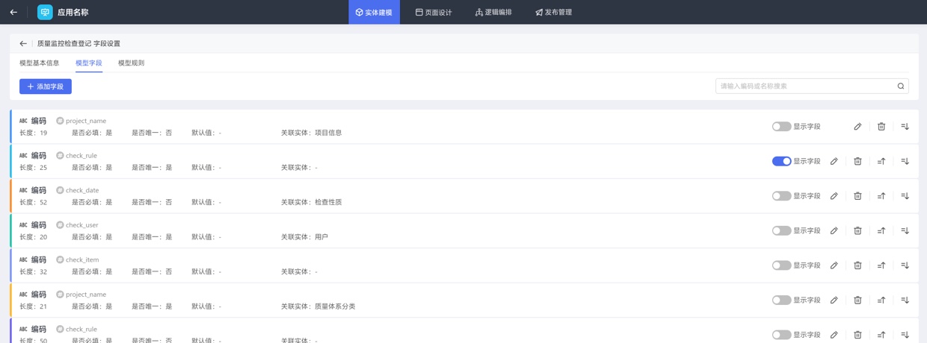Move the check_date field down
927x343 pixels.
[x=905, y=196]
